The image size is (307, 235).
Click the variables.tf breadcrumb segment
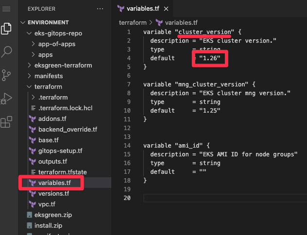181,23
